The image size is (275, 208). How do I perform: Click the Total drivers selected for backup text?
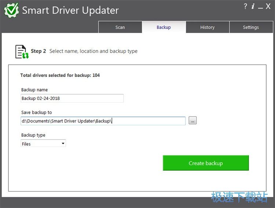[60, 75]
